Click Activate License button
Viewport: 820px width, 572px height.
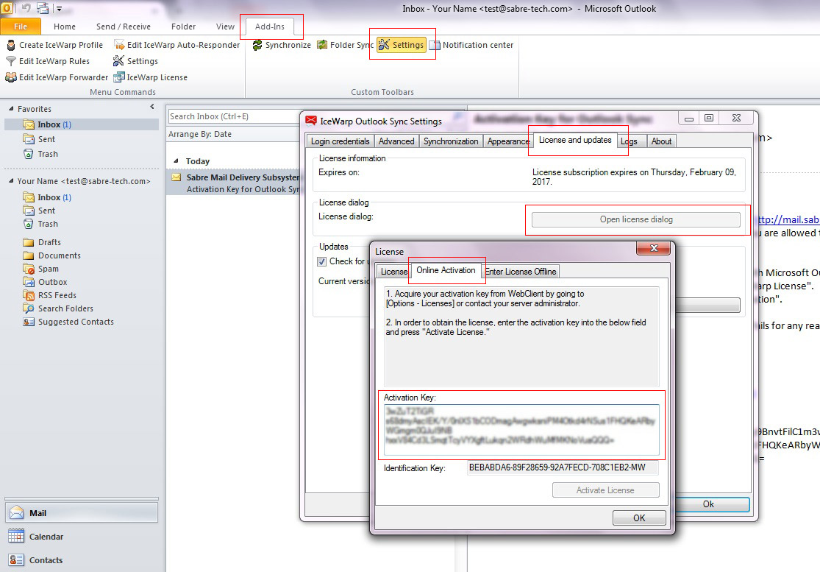[x=605, y=490]
